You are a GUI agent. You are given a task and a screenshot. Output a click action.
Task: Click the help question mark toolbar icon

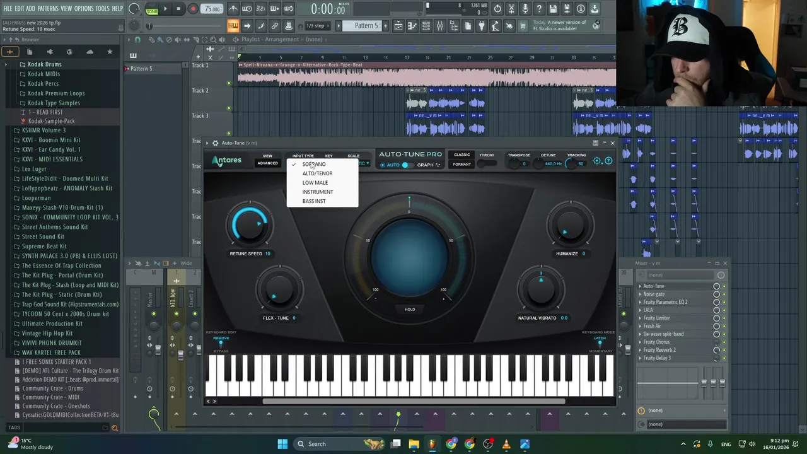(539, 9)
